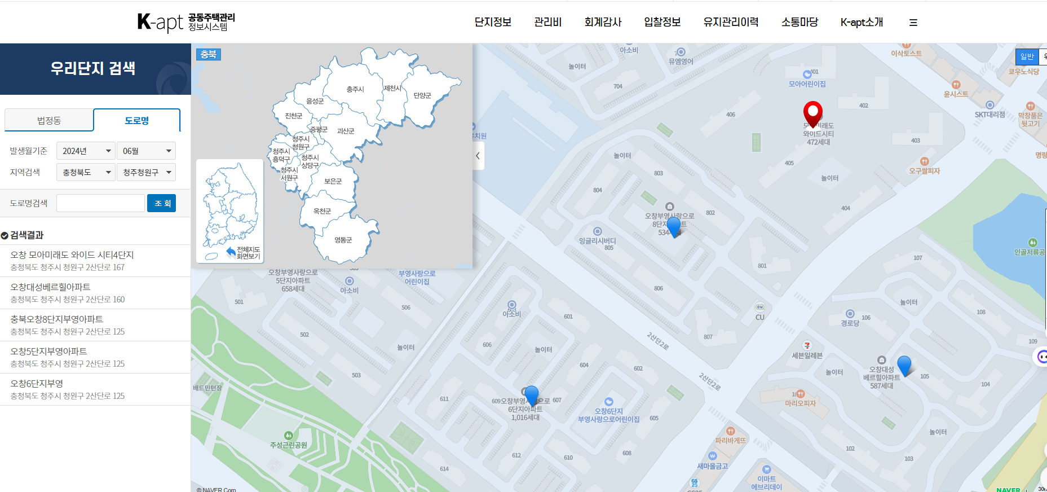Open result 충북오창8단지부영아파트
Screen dimensions: 1047x492
(x=95, y=325)
